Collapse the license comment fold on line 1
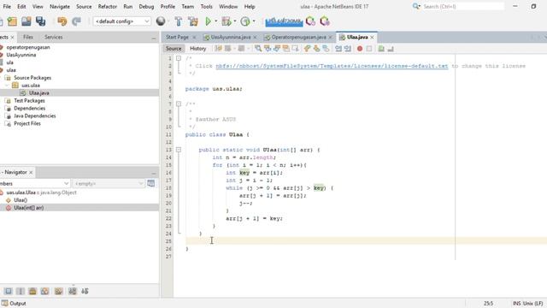Image resolution: width=547 pixels, height=308 pixels. (x=179, y=58)
